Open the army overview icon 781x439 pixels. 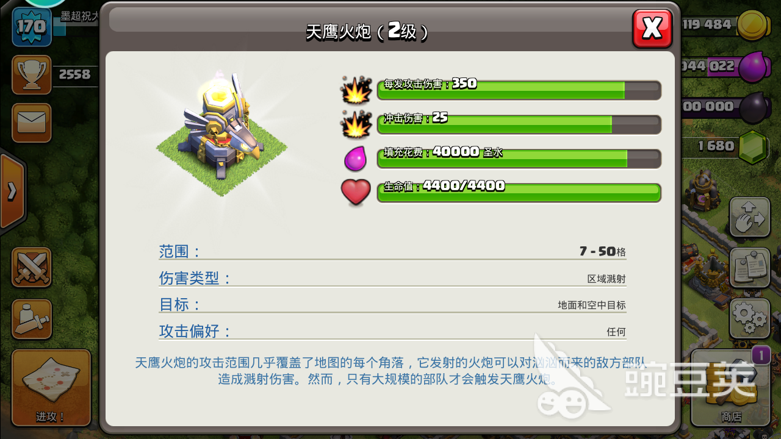[32, 319]
